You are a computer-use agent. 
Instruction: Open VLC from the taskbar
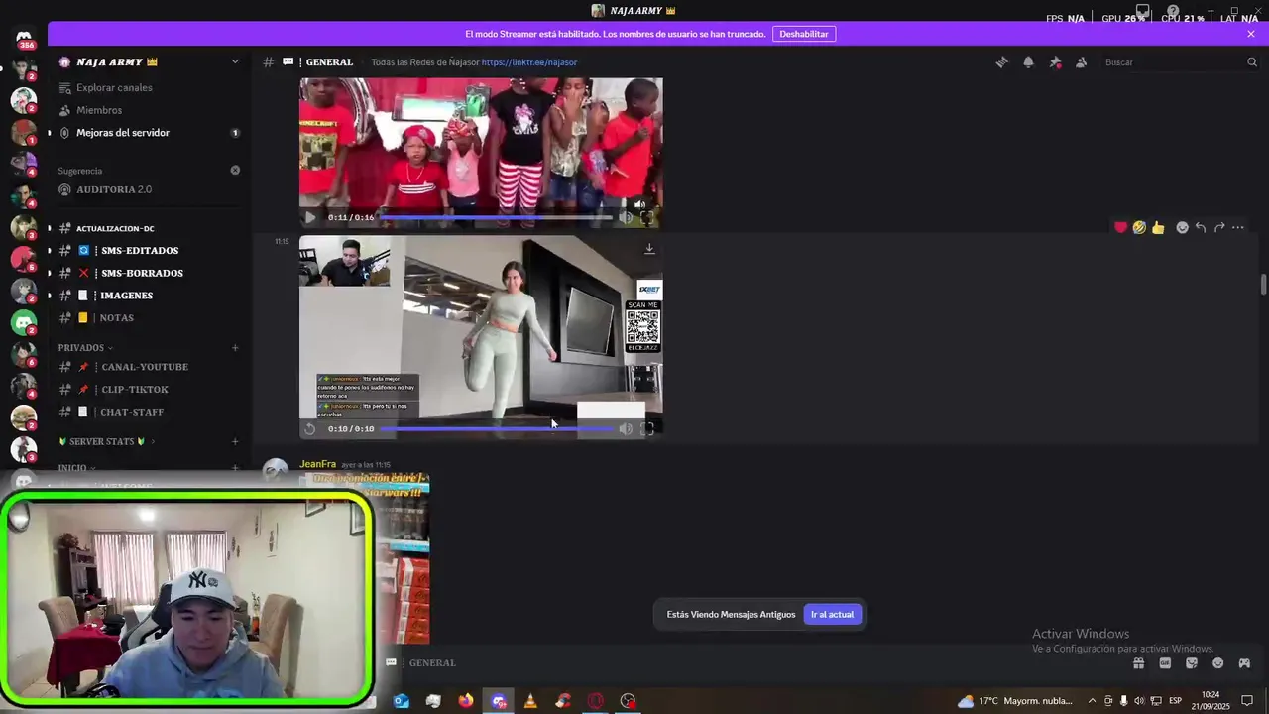(530, 701)
